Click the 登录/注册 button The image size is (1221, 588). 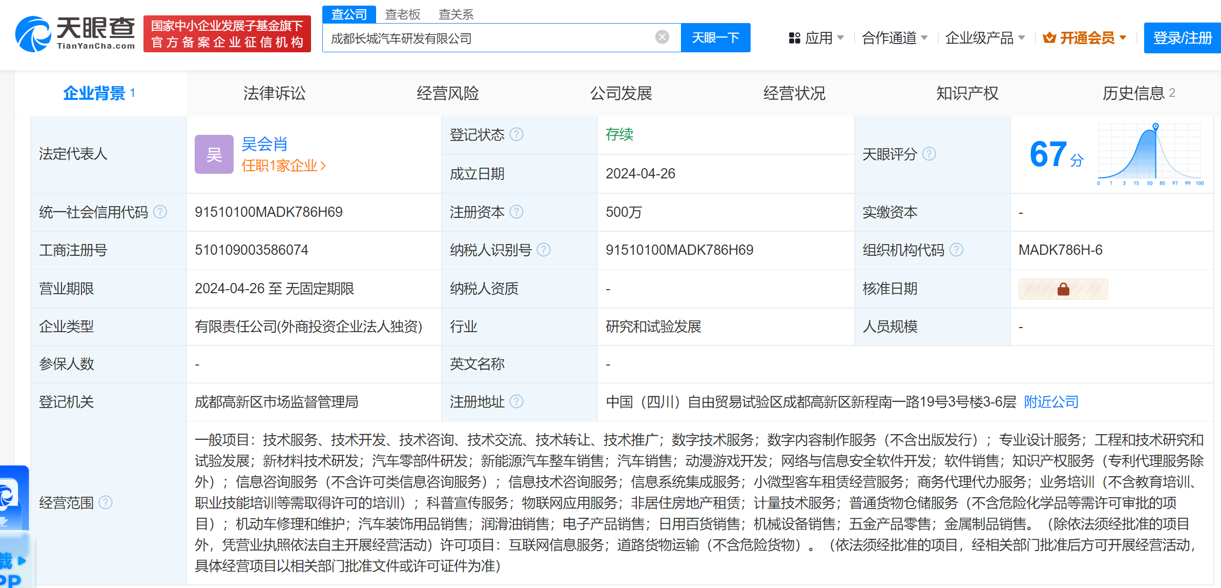pos(1182,37)
